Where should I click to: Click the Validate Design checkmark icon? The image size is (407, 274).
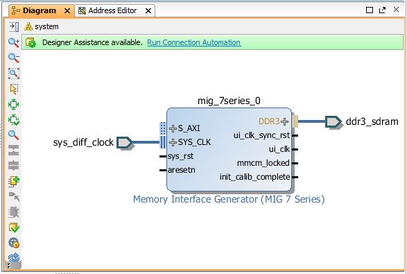coord(14,228)
